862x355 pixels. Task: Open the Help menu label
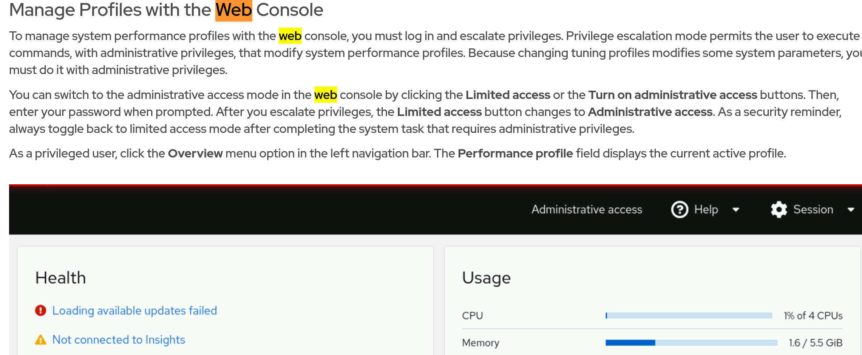click(x=706, y=210)
